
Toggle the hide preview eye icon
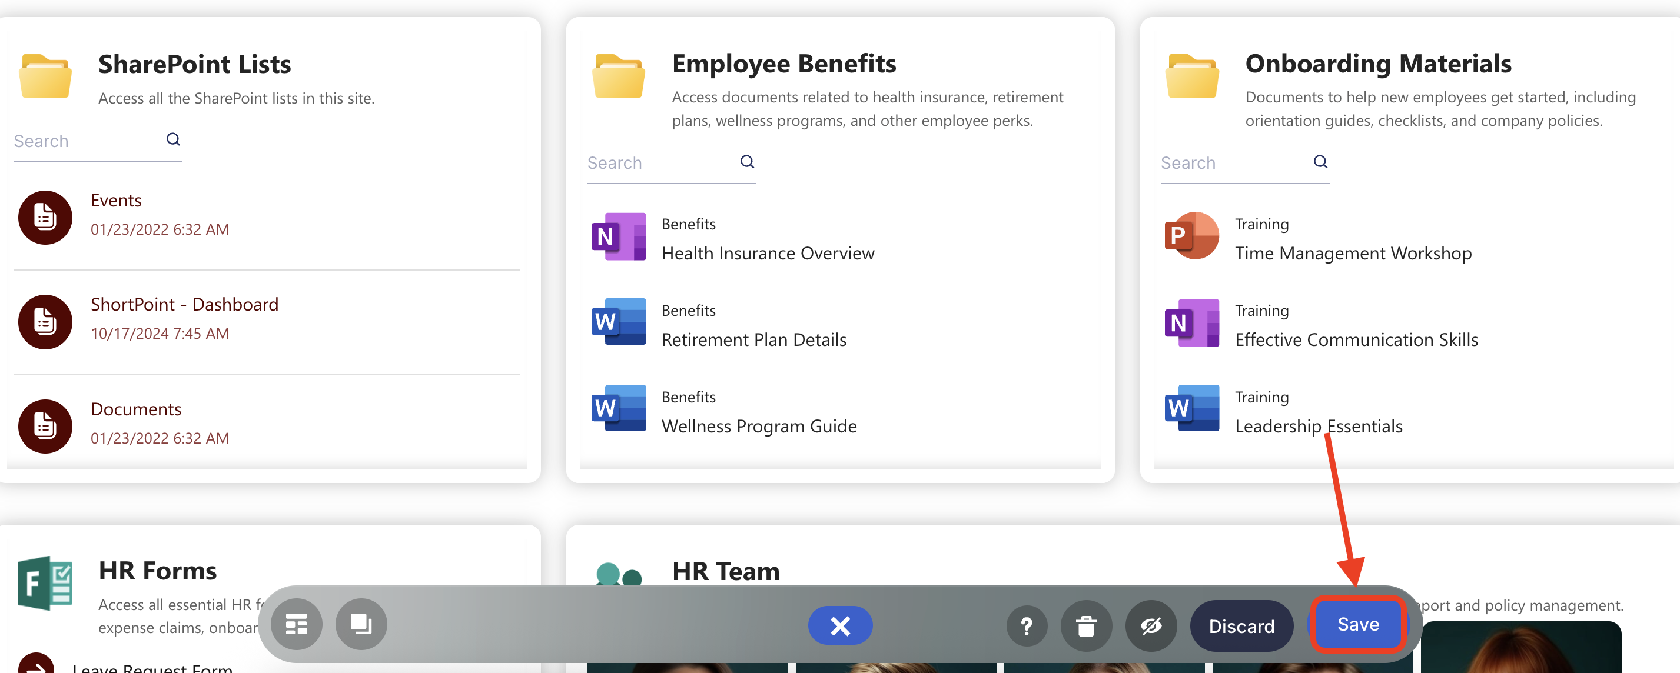click(1150, 625)
